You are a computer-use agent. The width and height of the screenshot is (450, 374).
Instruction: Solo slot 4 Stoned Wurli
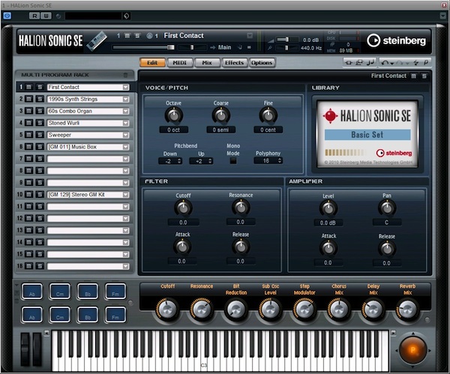40,123
